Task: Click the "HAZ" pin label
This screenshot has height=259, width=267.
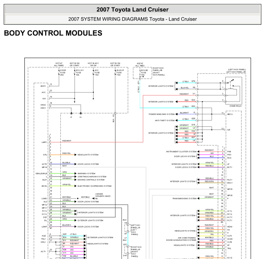Action: pyautogui.click(x=44, y=236)
